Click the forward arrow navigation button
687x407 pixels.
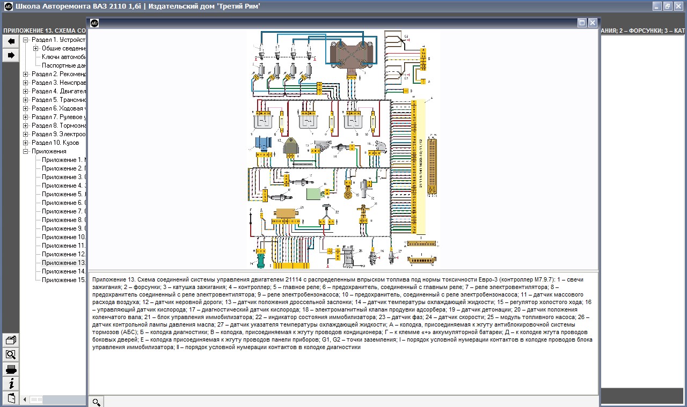click(x=11, y=55)
